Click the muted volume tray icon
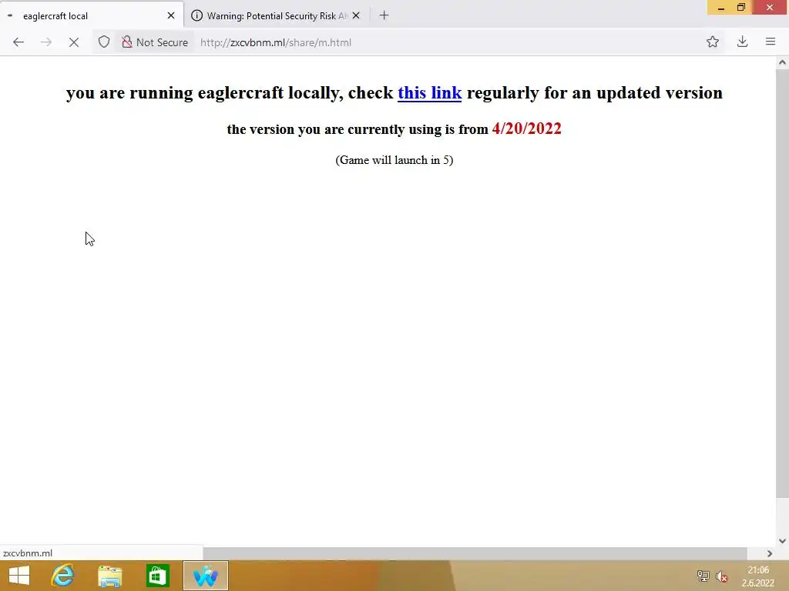The image size is (789, 591). [x=721, y=576]
